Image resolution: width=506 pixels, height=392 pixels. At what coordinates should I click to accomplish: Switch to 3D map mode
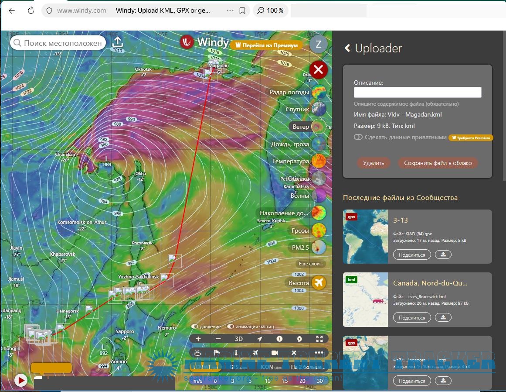pos(238,339)
